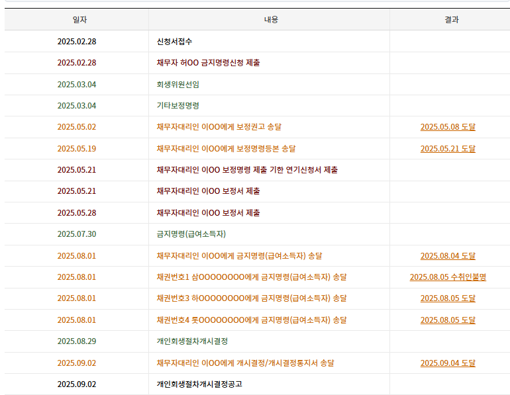Select the 회생위원선임 entry

point(178,85)
